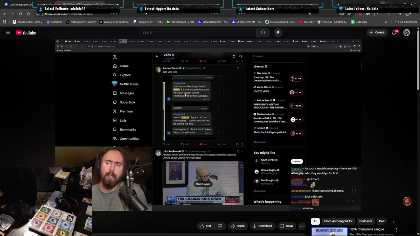The width and height of the screenshot is (420, 236).
Task: Download the video
Action: [262, 226]
